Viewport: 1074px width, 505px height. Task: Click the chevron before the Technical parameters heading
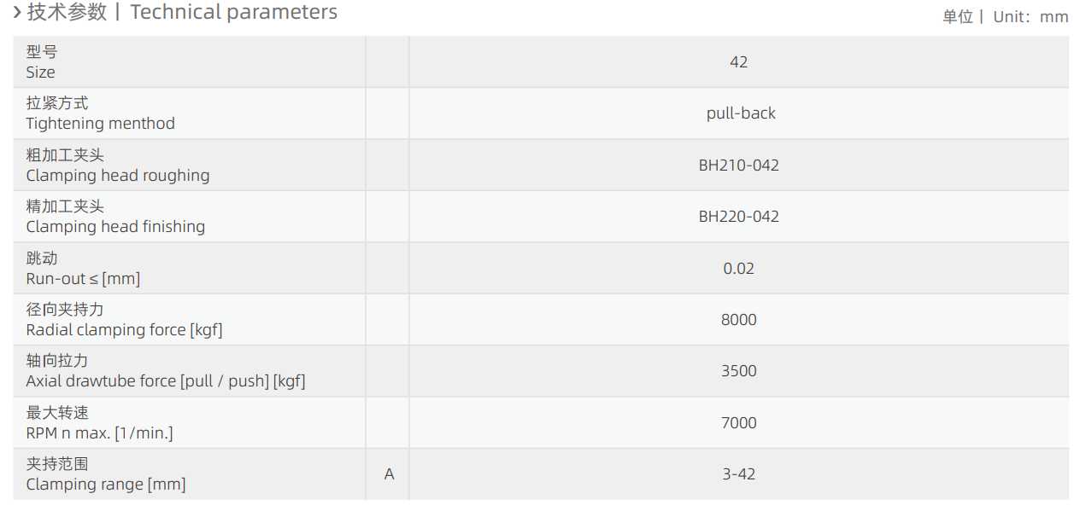coord(17,12)
